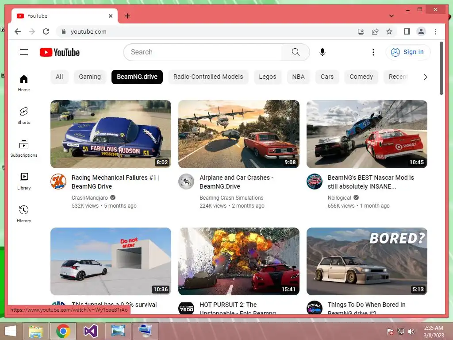Click the taskbar volume speaker icon
This screenshot has height=340, width=453.
coord(411,332)
